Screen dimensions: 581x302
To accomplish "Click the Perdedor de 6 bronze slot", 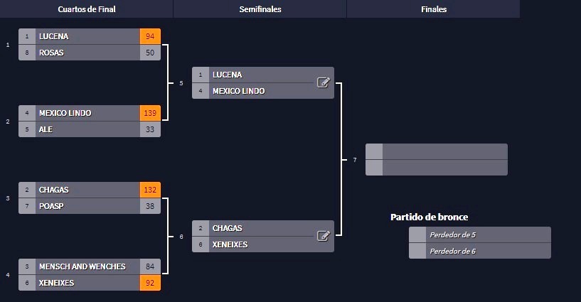I will pos(487,251).
